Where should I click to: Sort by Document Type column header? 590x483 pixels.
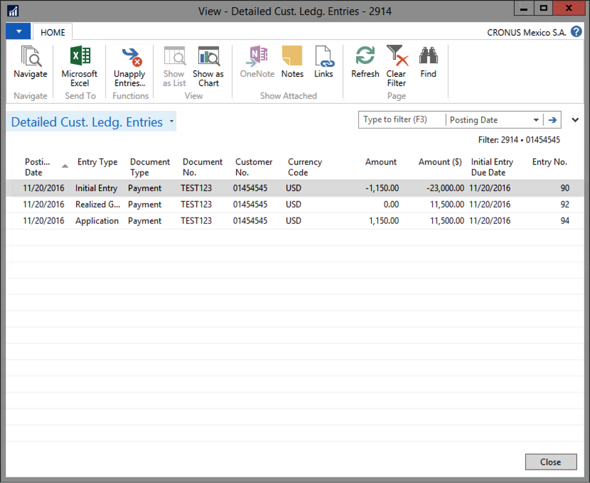coord(149,167)
